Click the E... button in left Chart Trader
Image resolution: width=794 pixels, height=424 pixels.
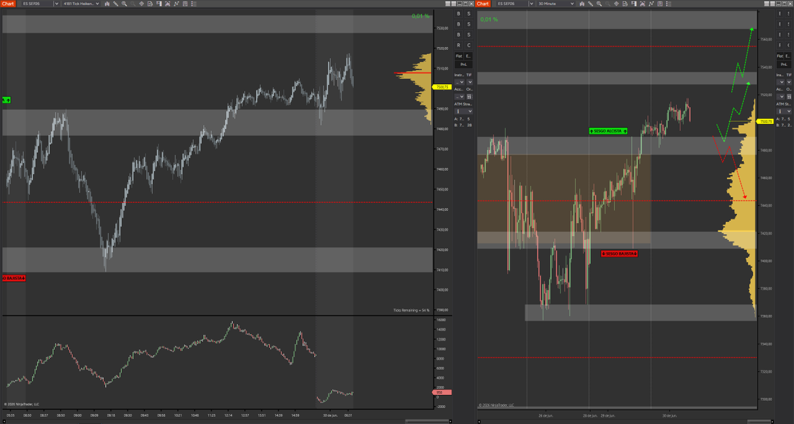click(469, 56)
